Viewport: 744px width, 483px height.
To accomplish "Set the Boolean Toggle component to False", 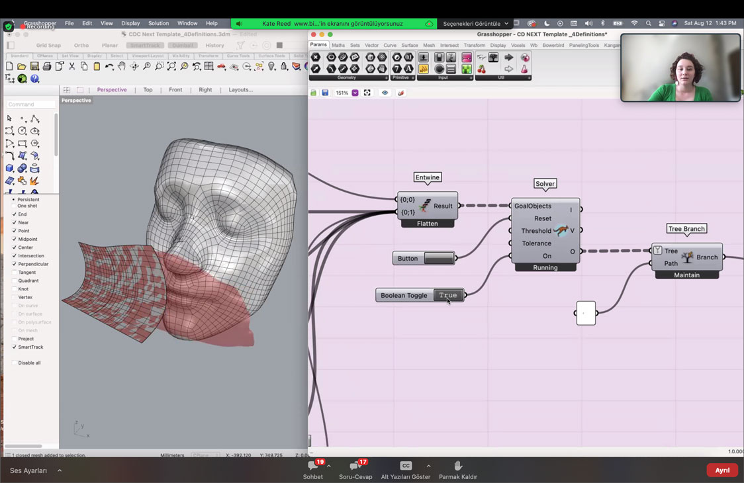I will click(x=447, y=295).
